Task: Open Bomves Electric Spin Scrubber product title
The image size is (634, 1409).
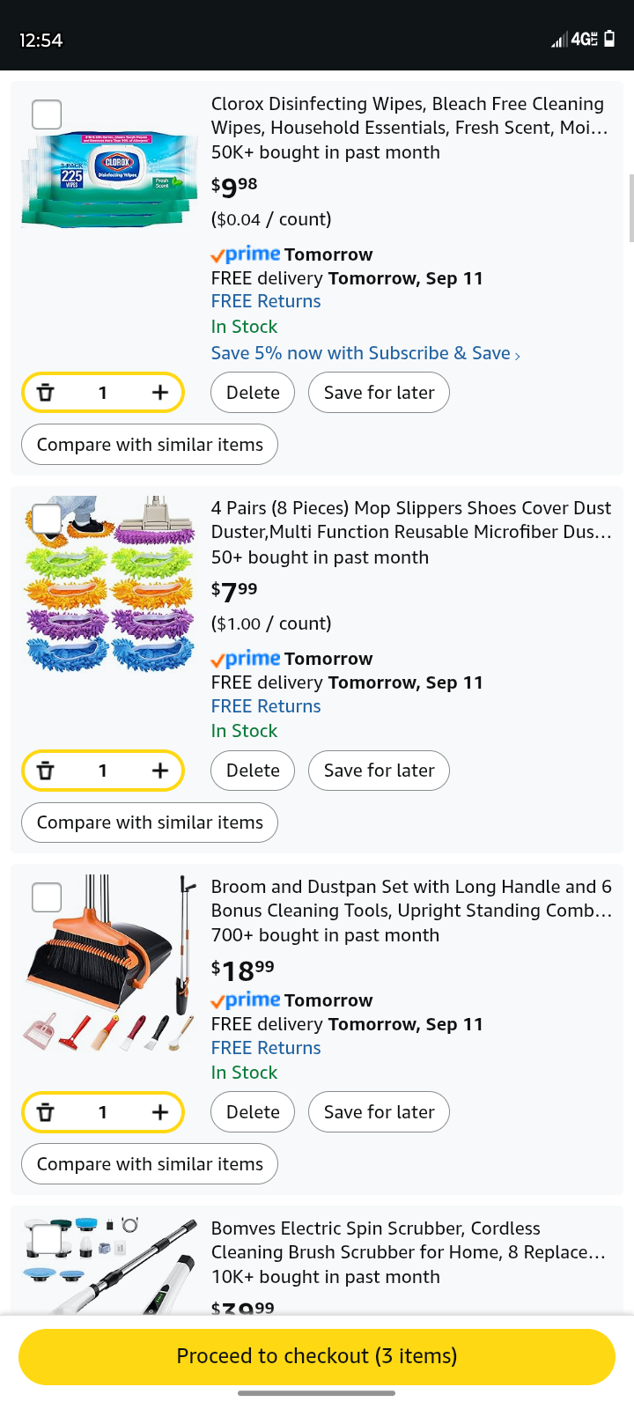Action: (x=408, y=1240)
